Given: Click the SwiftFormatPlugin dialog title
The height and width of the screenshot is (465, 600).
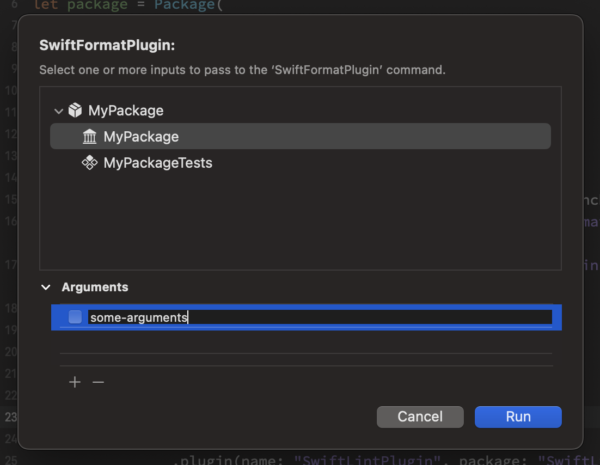Looking at the screenshot, I should 107,45.
